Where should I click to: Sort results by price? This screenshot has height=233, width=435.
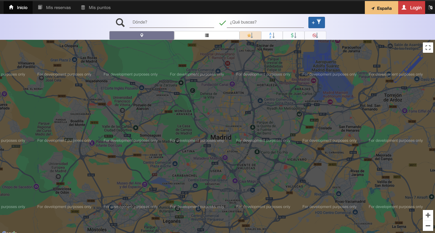point(293,35)
